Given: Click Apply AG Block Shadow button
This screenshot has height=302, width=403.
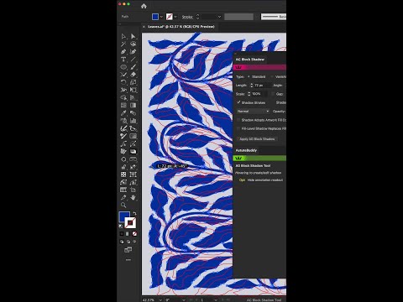Looking at the screenshot, I should click(257, 139).
